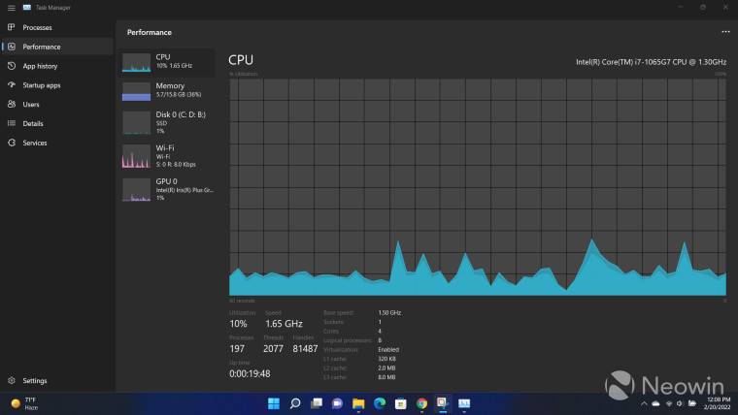Open the Processes page icon
The height and width of the screenshot is (415, 738).
point(12,27)
